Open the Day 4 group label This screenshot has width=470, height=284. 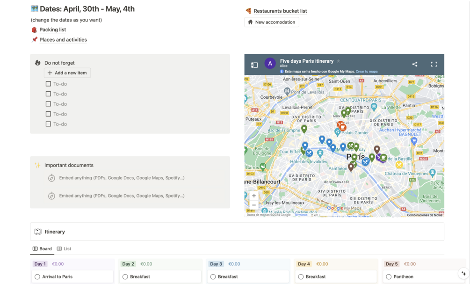coord(304,264)
